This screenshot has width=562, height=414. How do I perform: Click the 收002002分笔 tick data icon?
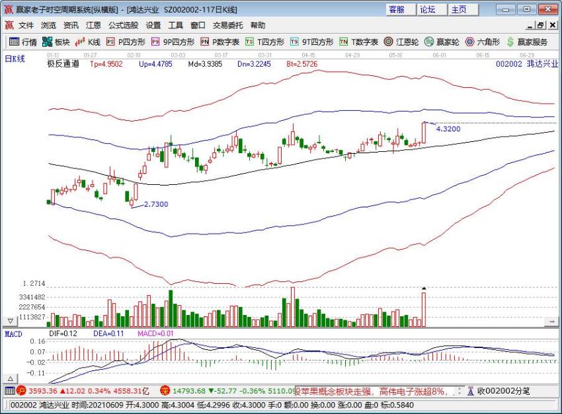pos(471,391)
